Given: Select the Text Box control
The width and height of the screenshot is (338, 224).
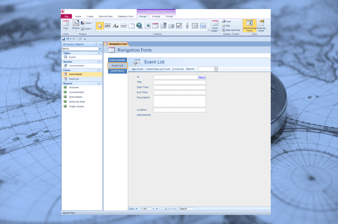Looking at the screenshot, I should pos(107,26).
